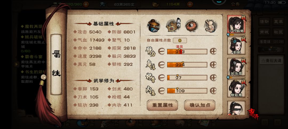The width and height of the screenshot is (288, 129).
Task: Click the red 离开 leave icon
Action: pyautogui.click(x=253, y=114)
